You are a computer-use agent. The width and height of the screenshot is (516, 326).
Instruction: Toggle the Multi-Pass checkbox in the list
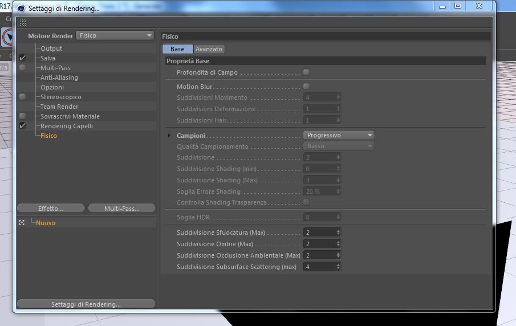22,68
